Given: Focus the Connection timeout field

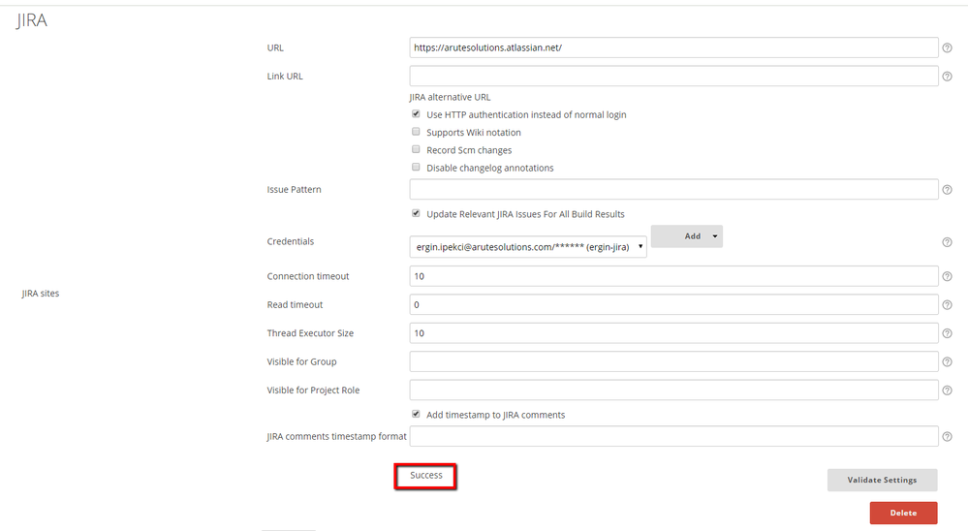Looking at the screenshot, I should (673, 276).
